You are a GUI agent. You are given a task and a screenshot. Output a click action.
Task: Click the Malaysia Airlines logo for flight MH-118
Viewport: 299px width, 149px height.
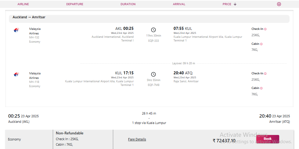16,75
